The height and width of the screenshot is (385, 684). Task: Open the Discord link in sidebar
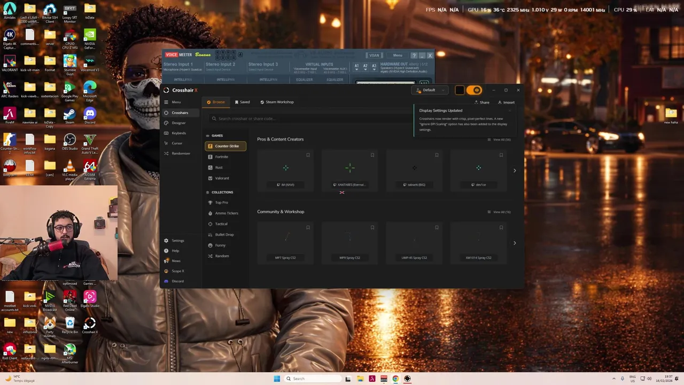(x=177, y=281)
